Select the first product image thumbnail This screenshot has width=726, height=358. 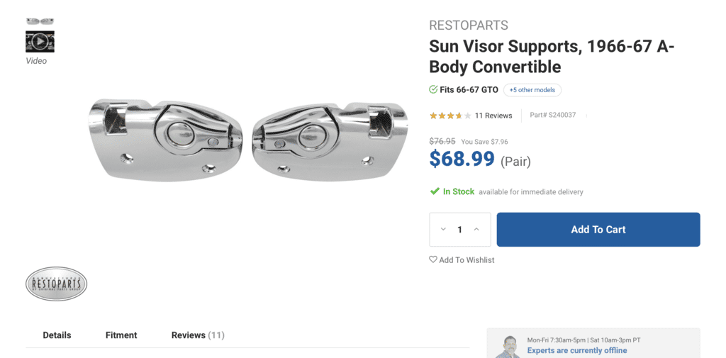[40, 21]
